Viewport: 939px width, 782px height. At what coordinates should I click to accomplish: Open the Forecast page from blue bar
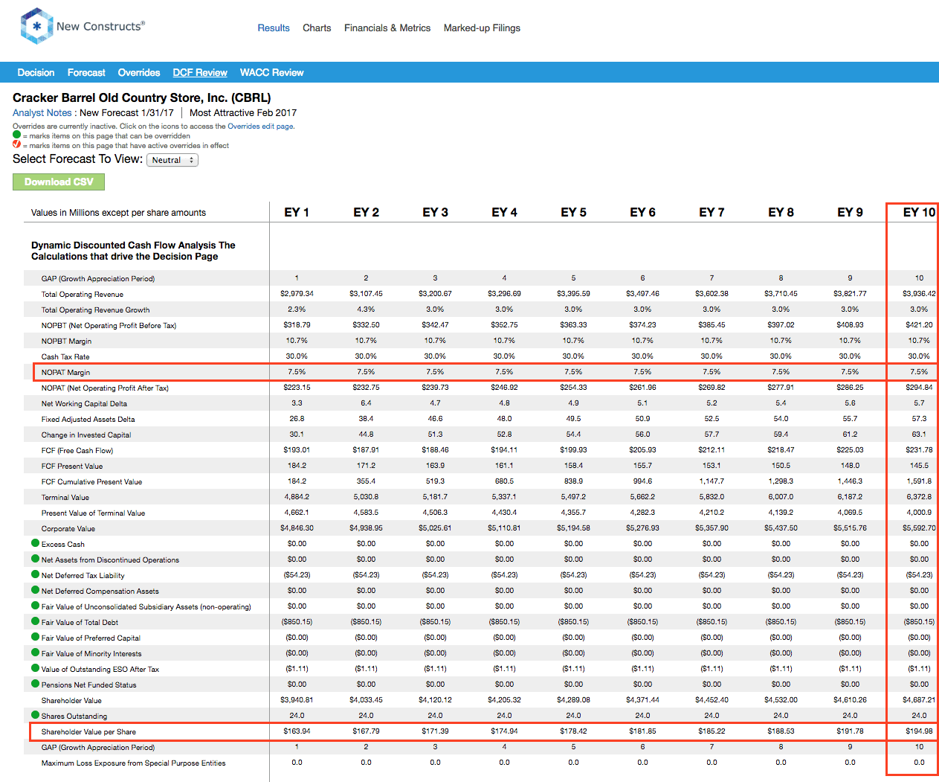pyautogui.click(x=86, y=73)
